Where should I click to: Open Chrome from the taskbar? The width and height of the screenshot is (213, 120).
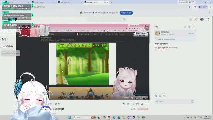point(109,117)
